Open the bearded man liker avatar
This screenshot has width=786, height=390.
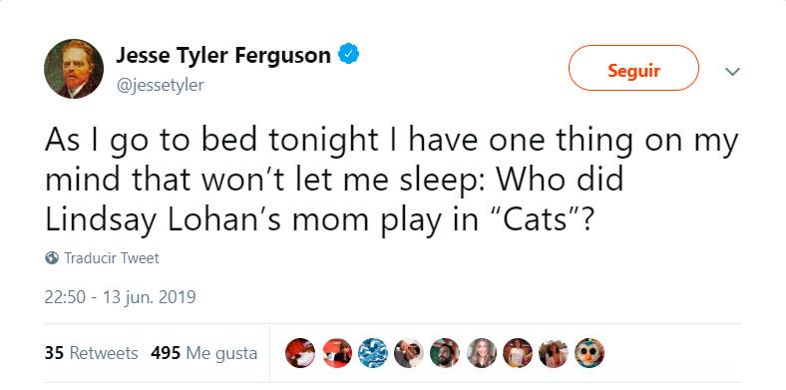(x=445, y=353)
